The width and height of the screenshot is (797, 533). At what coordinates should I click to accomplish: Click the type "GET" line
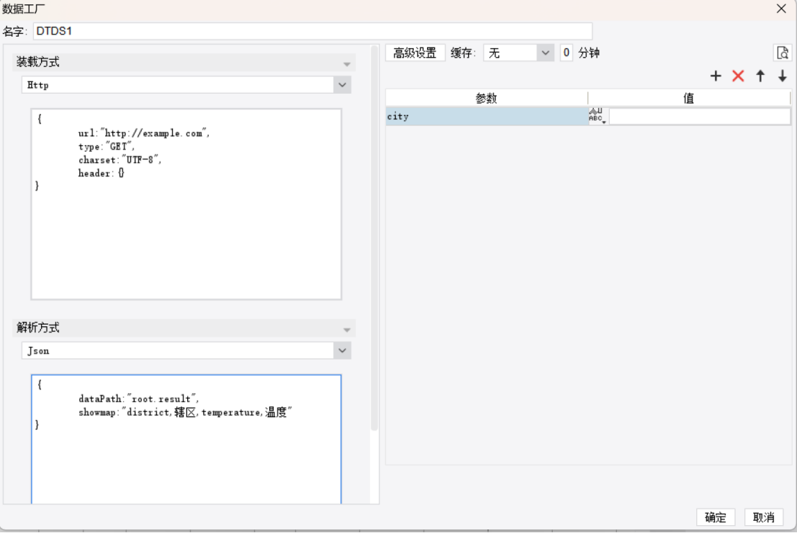click(x=107, y=146)
